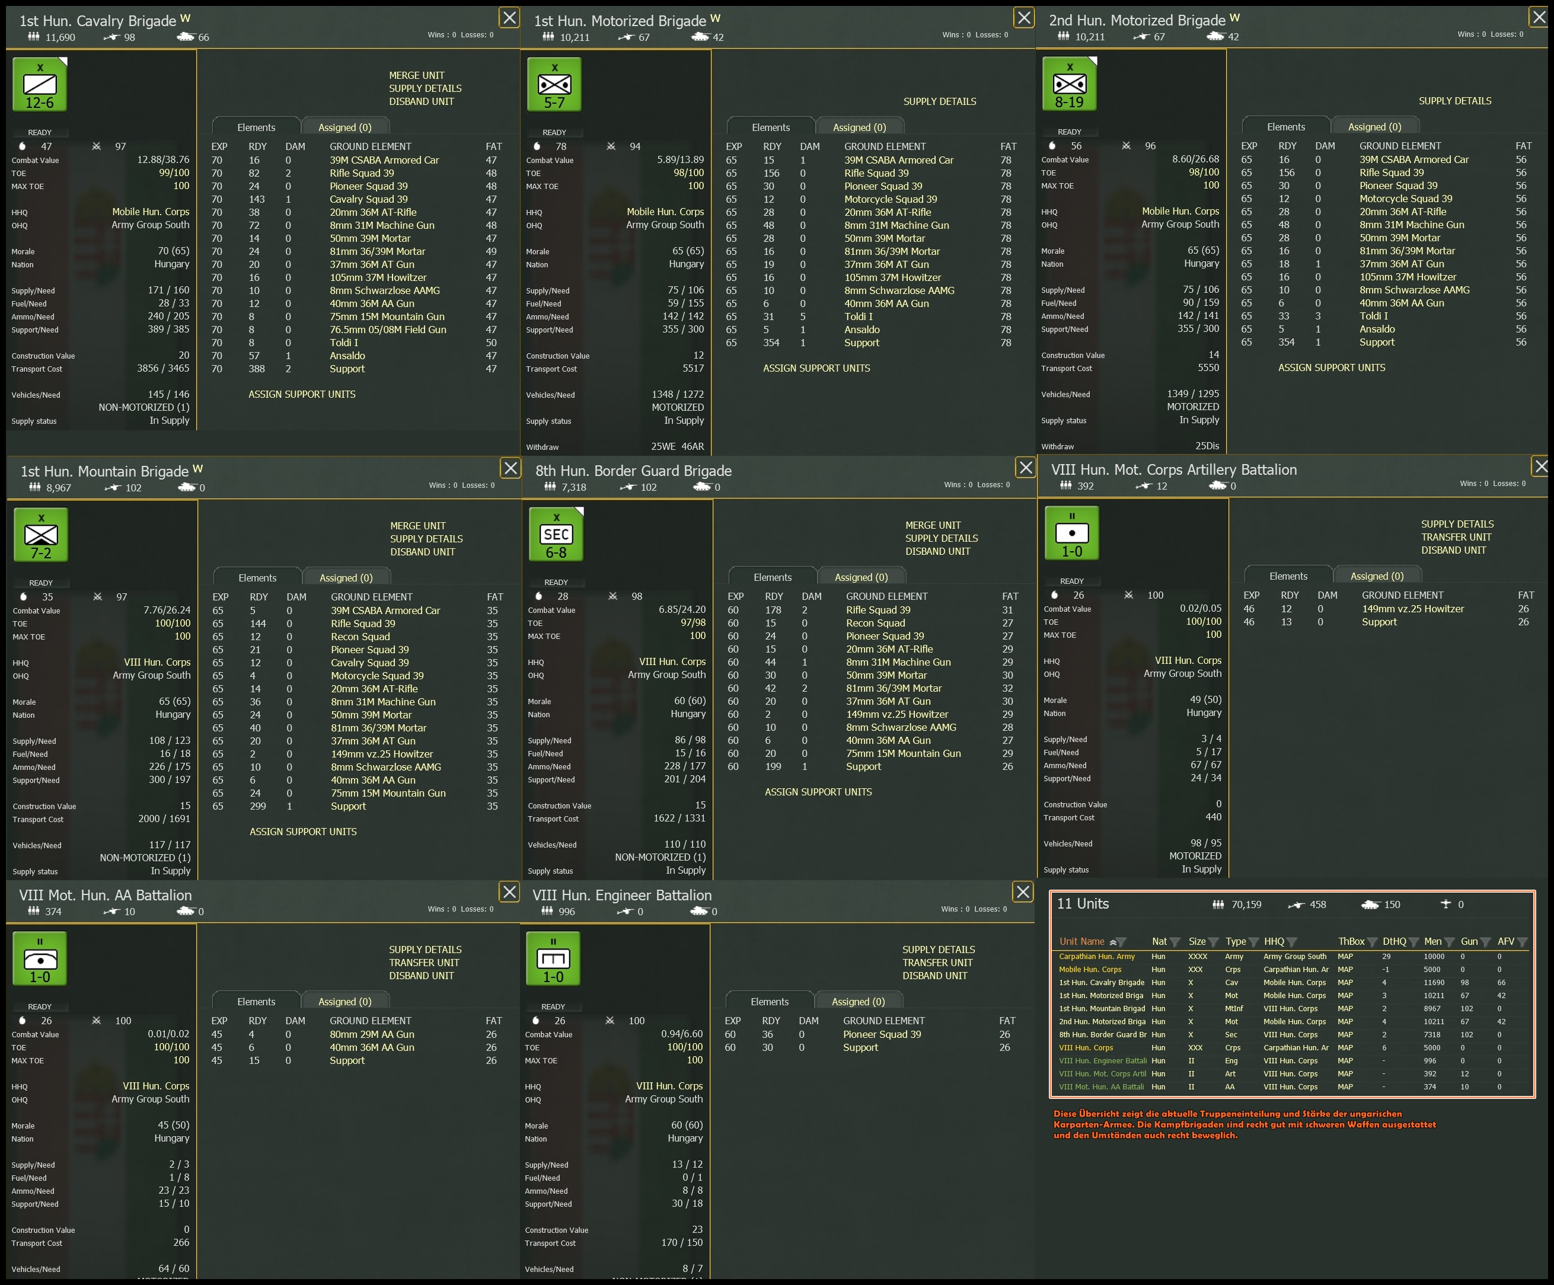Select the Elements tab in 1st Motorized Brigade panel
This screenshot has width=1554, height=1285.
[770, 127]
